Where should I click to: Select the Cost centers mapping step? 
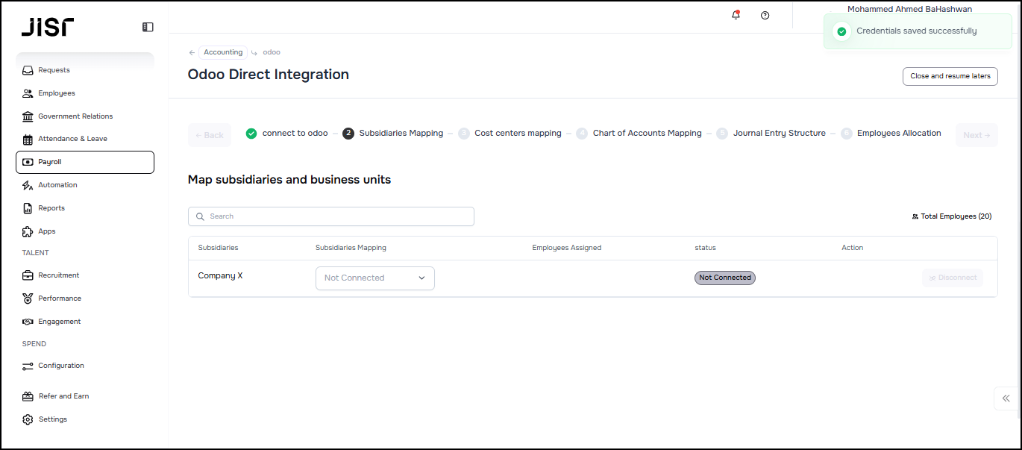click(517, 134)
